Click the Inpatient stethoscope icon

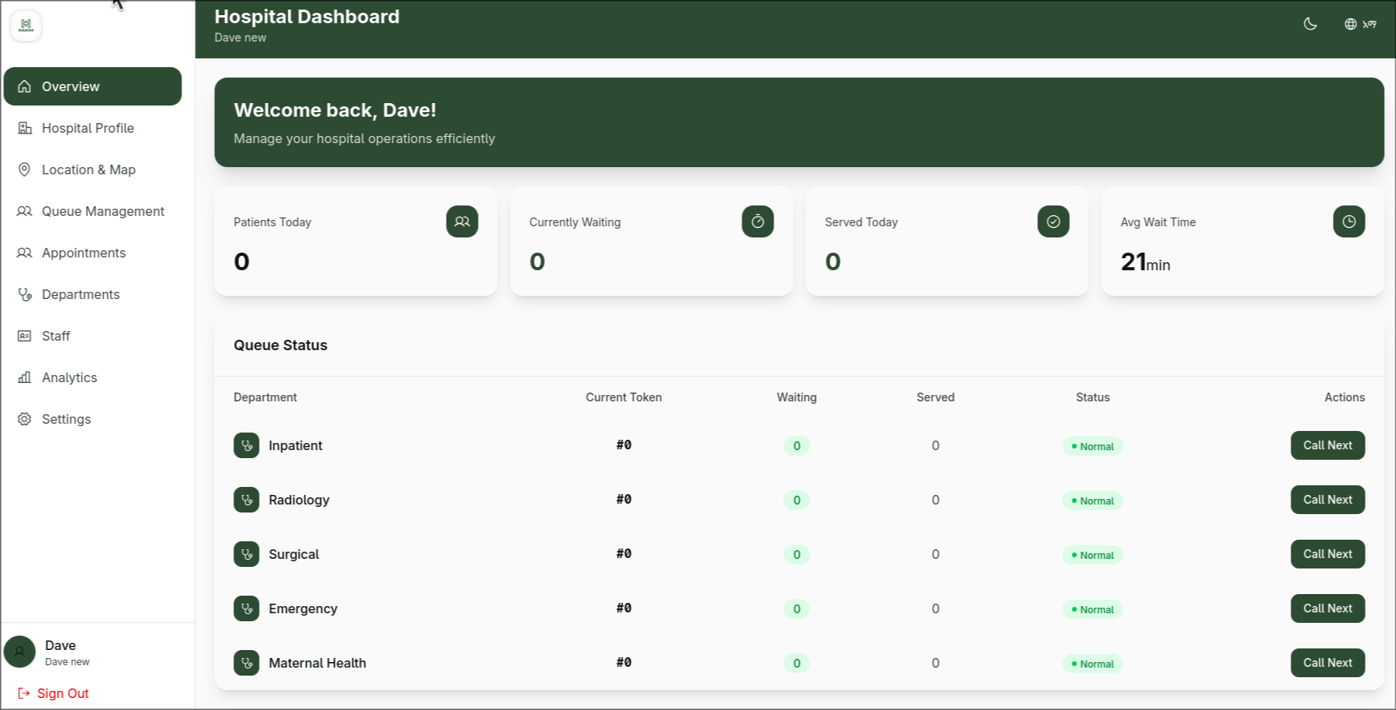point(246,445)
